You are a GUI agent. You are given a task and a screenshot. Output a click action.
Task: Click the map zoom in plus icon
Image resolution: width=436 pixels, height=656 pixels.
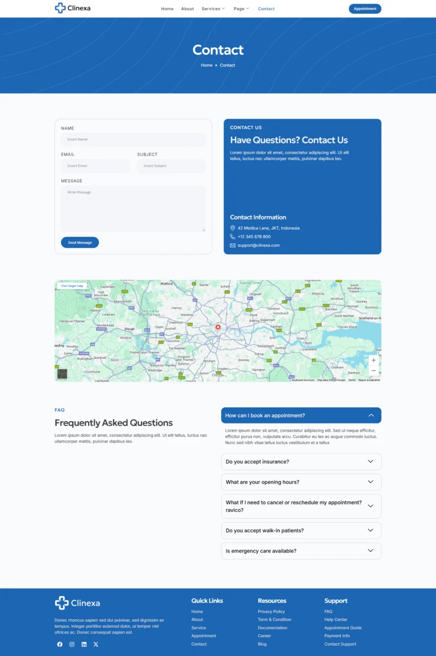(x=373, y=360)
